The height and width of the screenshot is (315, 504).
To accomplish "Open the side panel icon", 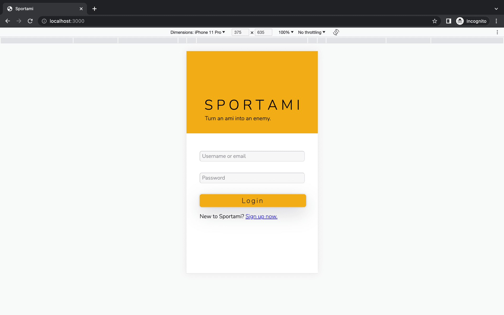I will pos(449,21).
